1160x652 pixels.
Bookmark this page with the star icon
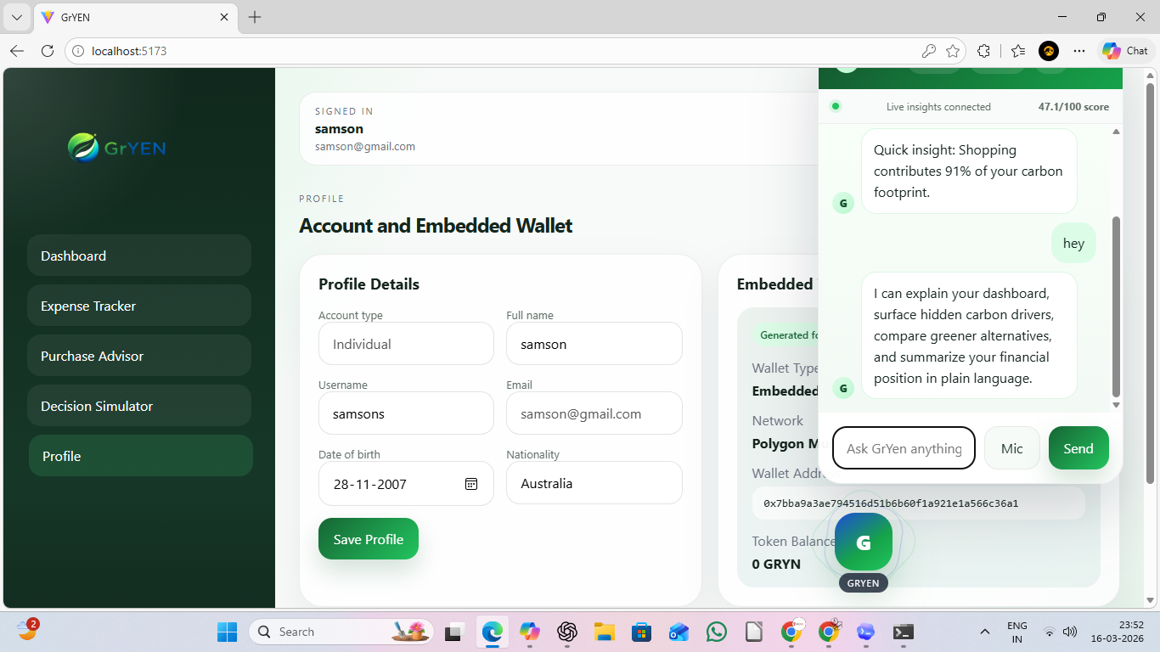(x=953, y=51)
